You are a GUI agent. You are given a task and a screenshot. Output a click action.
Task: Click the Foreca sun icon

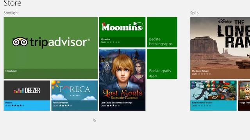click(x=55, y=84)
